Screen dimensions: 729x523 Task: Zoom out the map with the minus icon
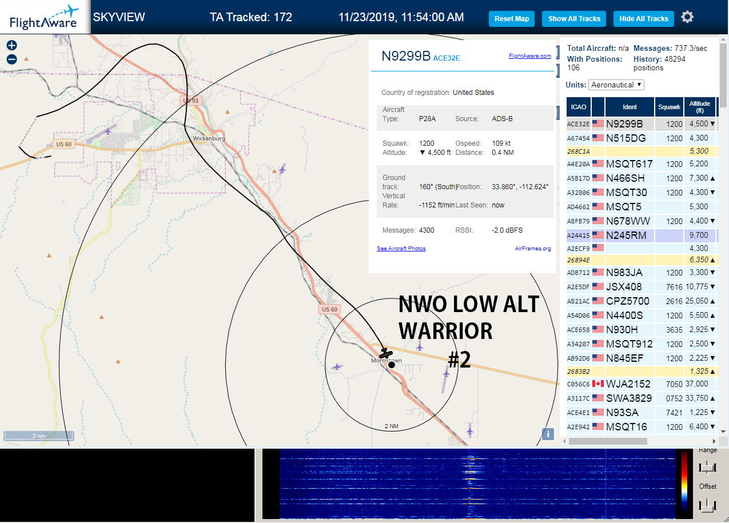point(11,59)
